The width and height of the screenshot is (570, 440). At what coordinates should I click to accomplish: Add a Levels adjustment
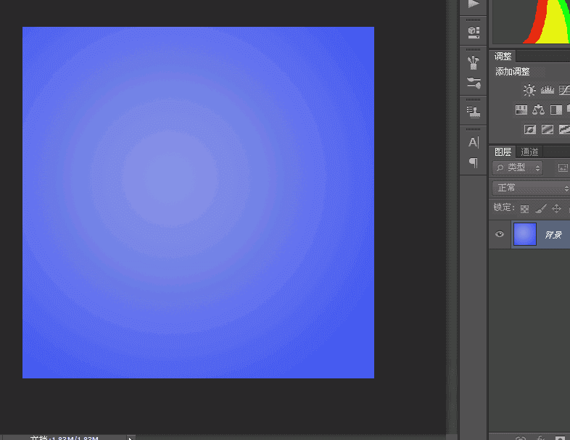coord(547,90)
